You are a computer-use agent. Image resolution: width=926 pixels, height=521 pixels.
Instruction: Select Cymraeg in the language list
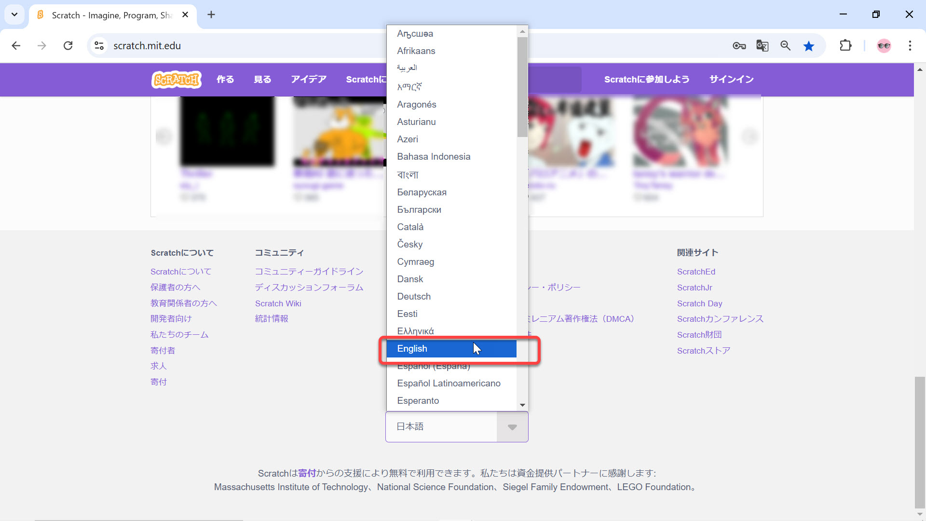coord(451,262)
